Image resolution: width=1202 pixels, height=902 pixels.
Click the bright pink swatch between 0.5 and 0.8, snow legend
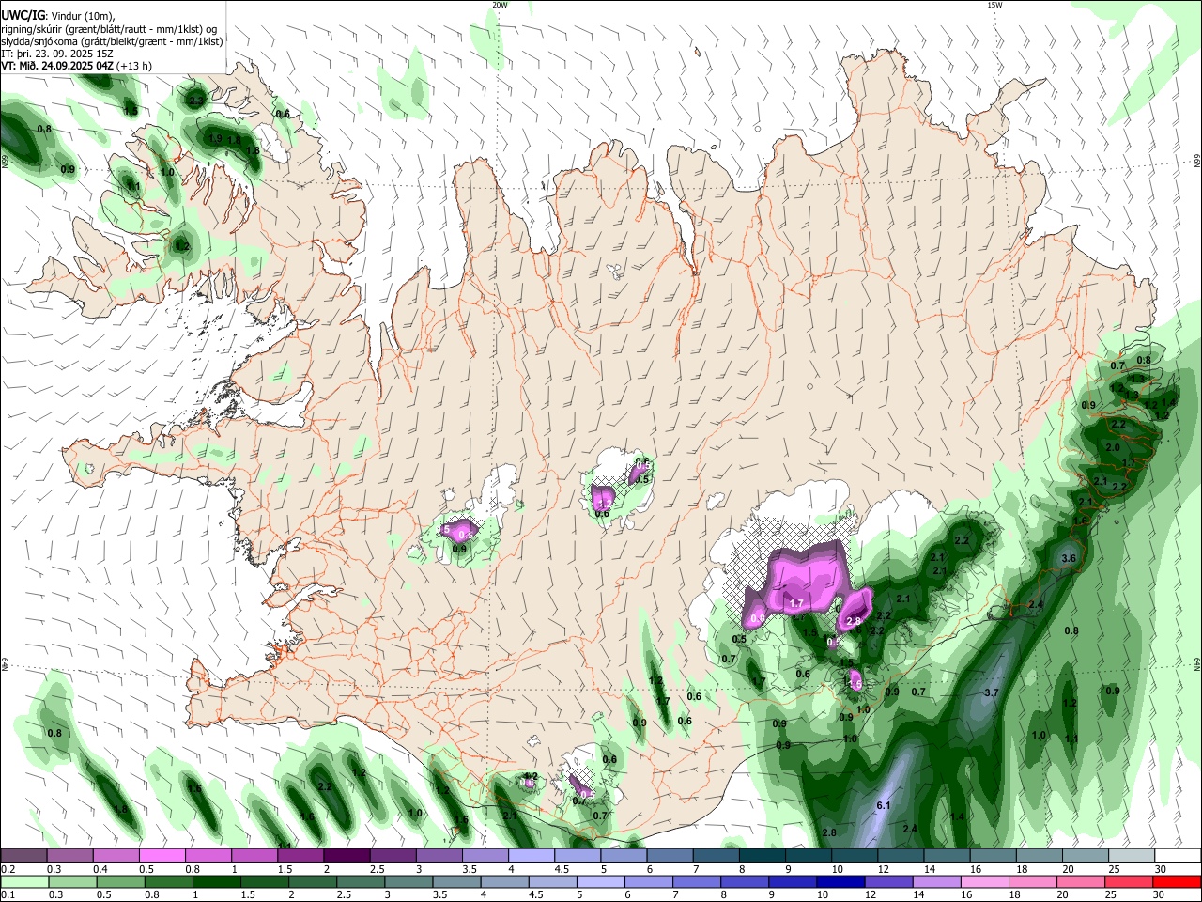coord(162,855)
